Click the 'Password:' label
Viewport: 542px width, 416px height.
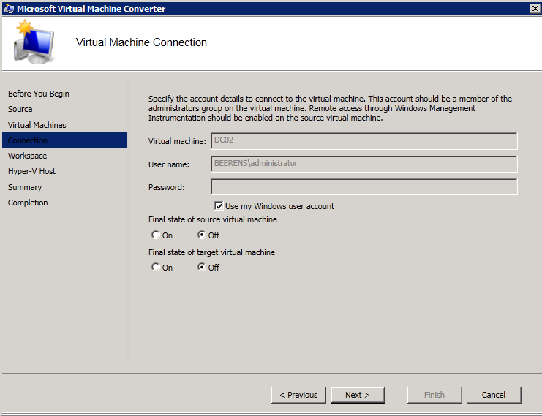(166, 187)
